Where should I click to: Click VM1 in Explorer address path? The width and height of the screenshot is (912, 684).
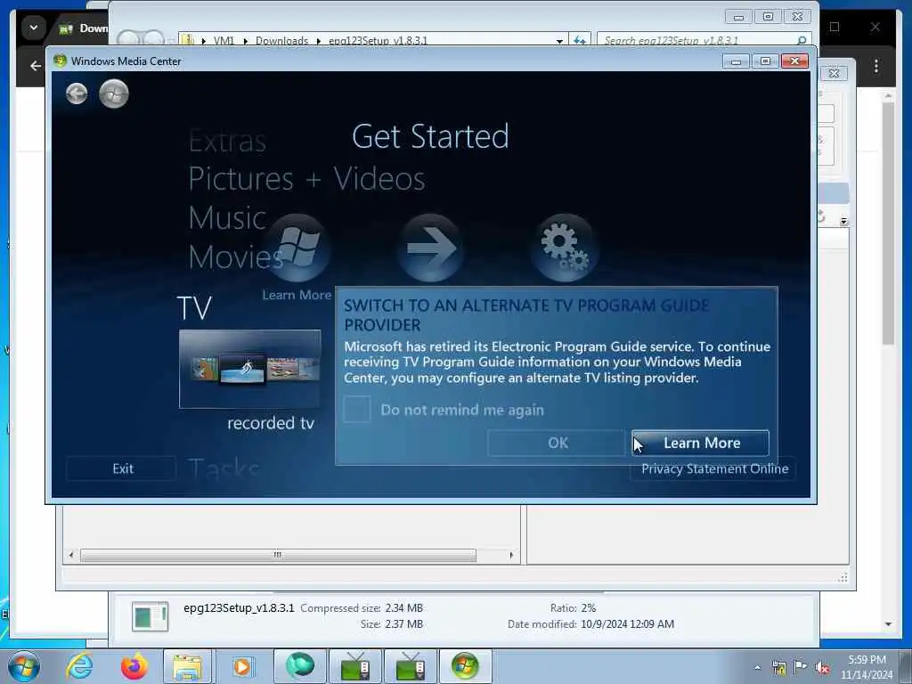224,40
